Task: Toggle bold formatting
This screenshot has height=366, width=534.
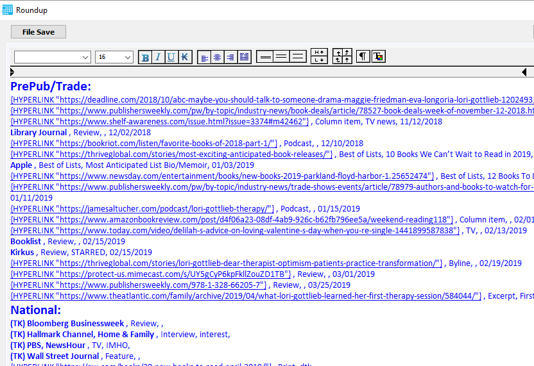Action: point(145,57)
